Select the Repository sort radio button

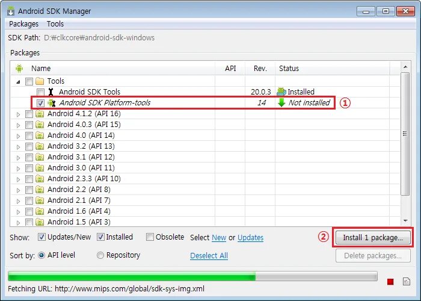point(100,255)
